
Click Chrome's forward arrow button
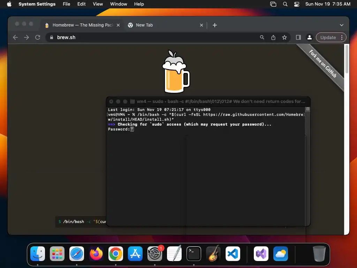click(26, 37)
